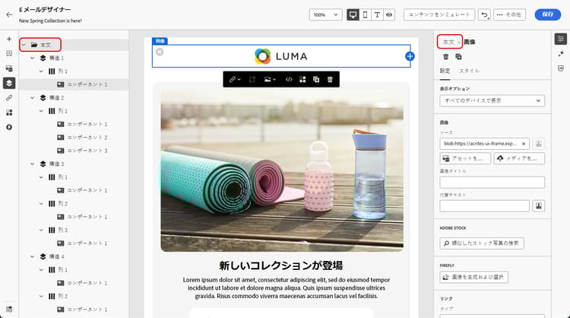Open the conditional content icon in left rail
The image size is (570, 318).
coord(9,113)
